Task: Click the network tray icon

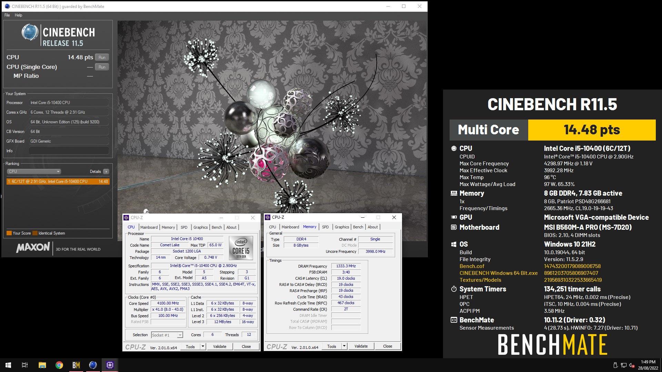Action: 624,365
